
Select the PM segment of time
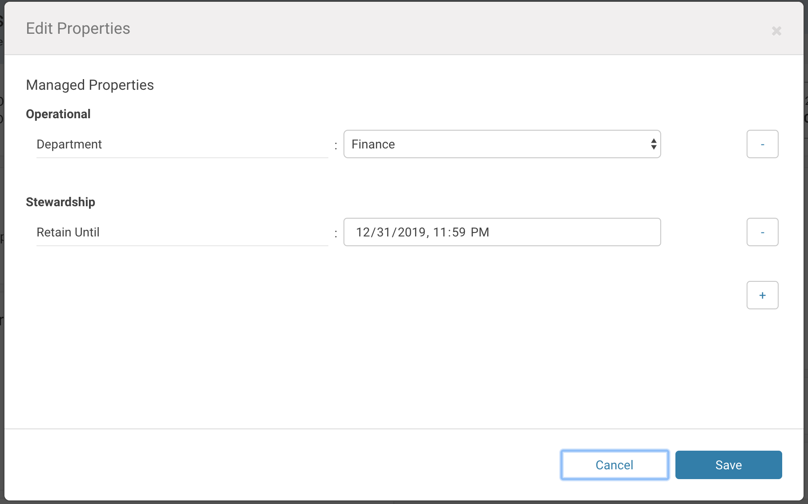coord(480,232)
